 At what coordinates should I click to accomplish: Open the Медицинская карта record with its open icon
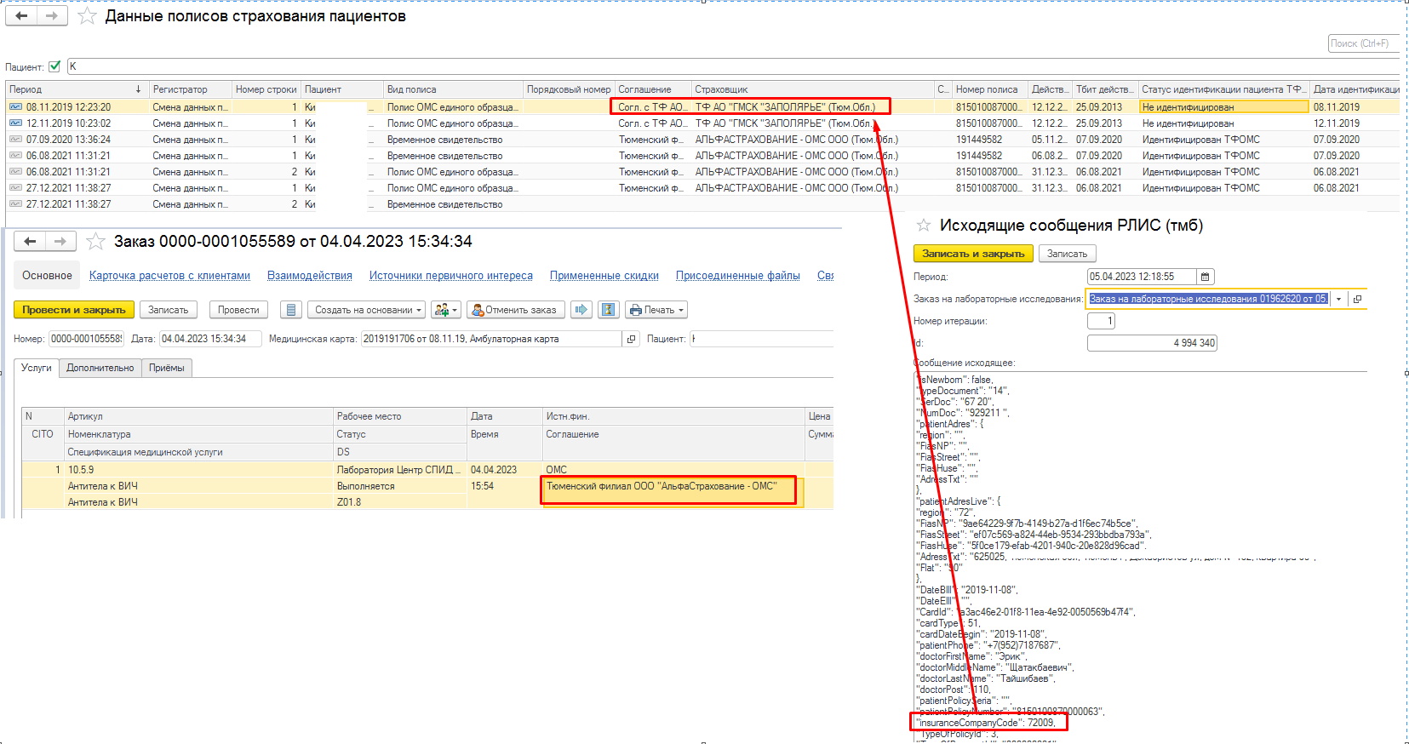pos(631,339)
